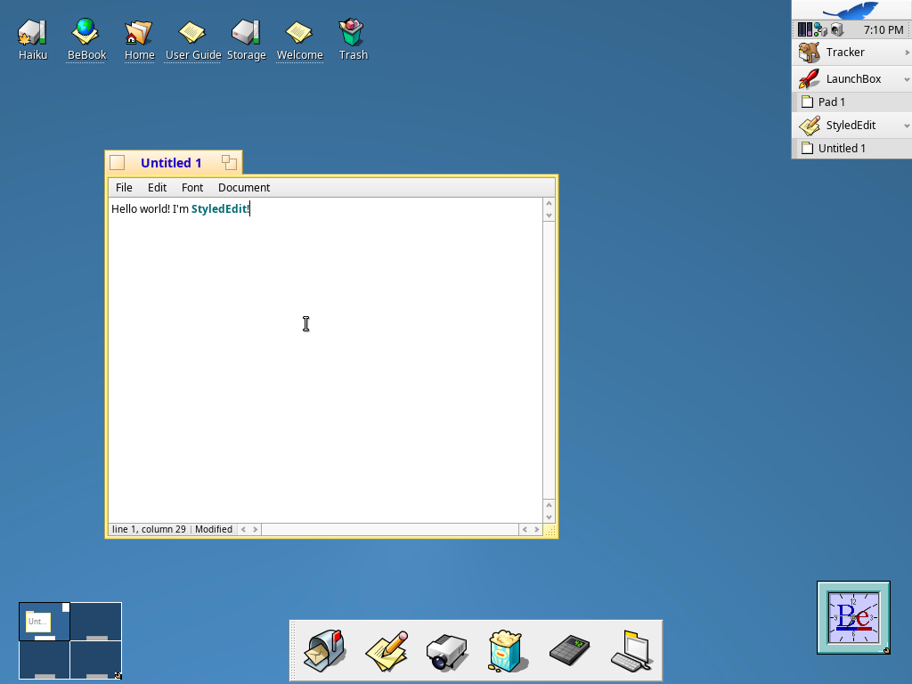Click the colored word StyledEdit in the document

(x=219, y=208)
